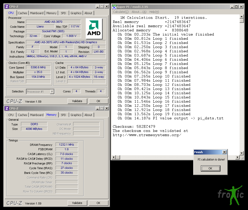
Task: Click the memory Size value 4096 MBytes
Action: 34,129
